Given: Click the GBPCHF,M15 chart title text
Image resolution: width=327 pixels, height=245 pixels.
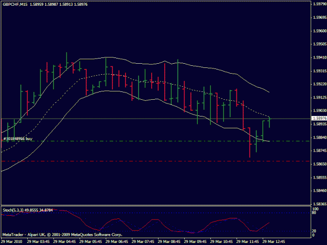Looking at the screenshot, I should (15, 4).
